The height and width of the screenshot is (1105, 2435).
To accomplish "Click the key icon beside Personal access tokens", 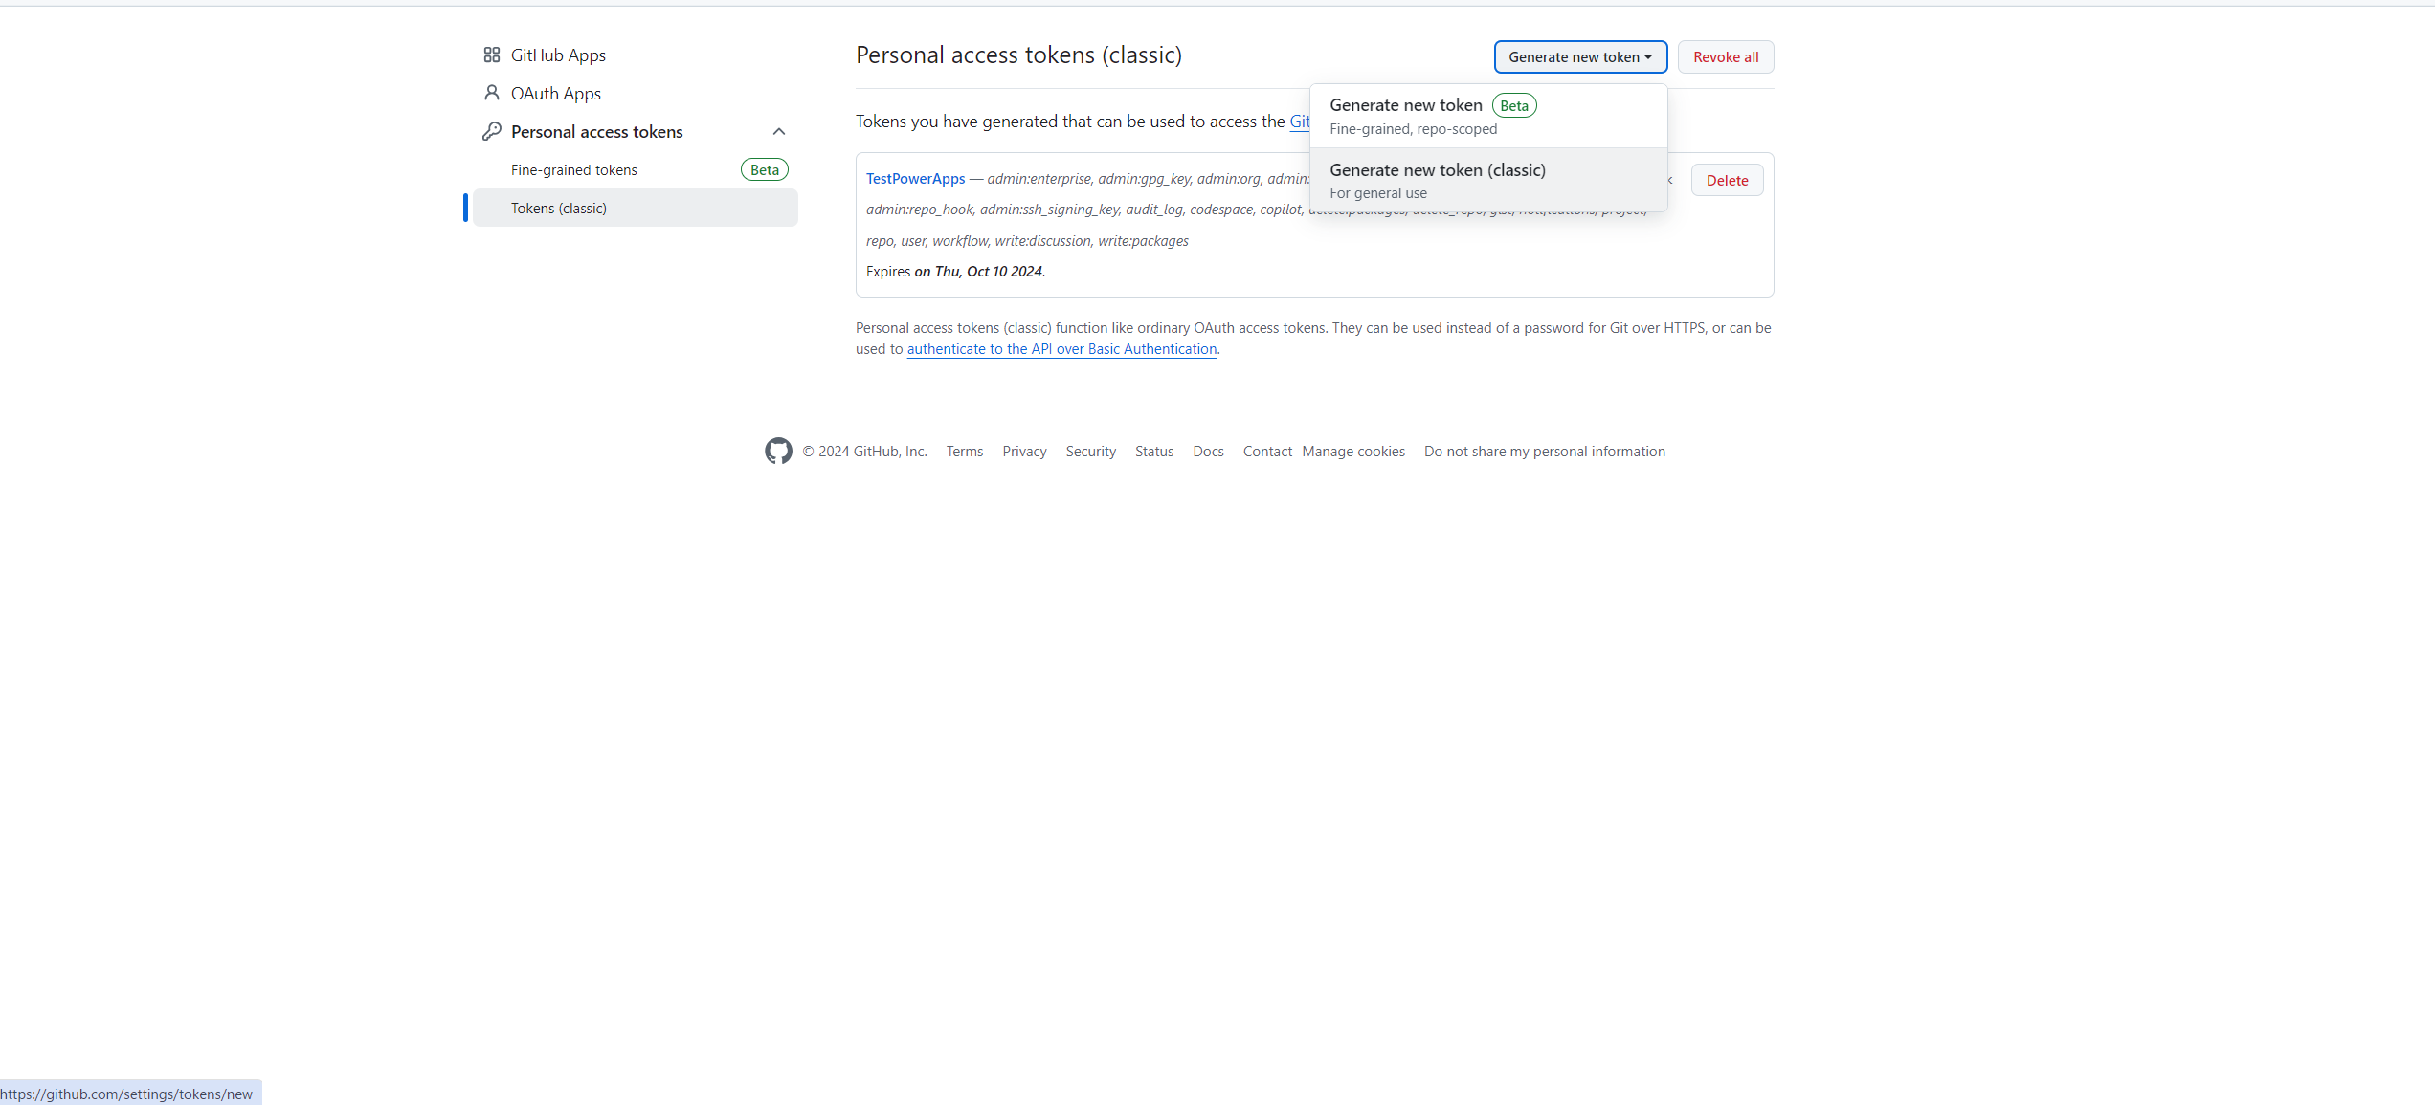I will pos(491,131).
